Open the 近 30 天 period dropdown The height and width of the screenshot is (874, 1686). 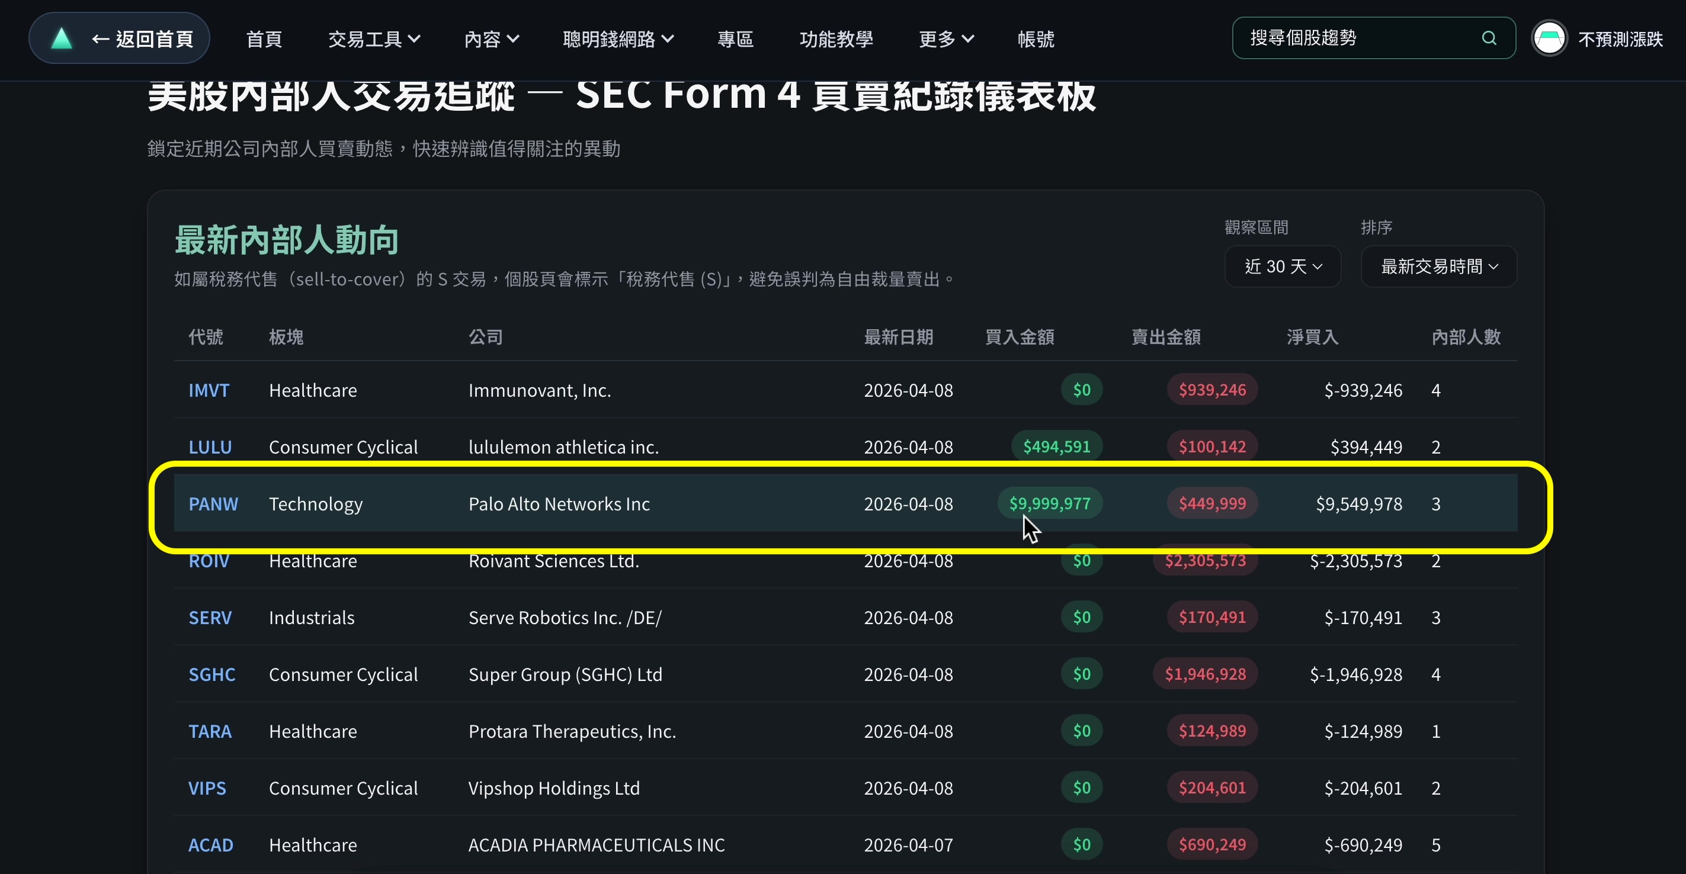(1282, 266)
